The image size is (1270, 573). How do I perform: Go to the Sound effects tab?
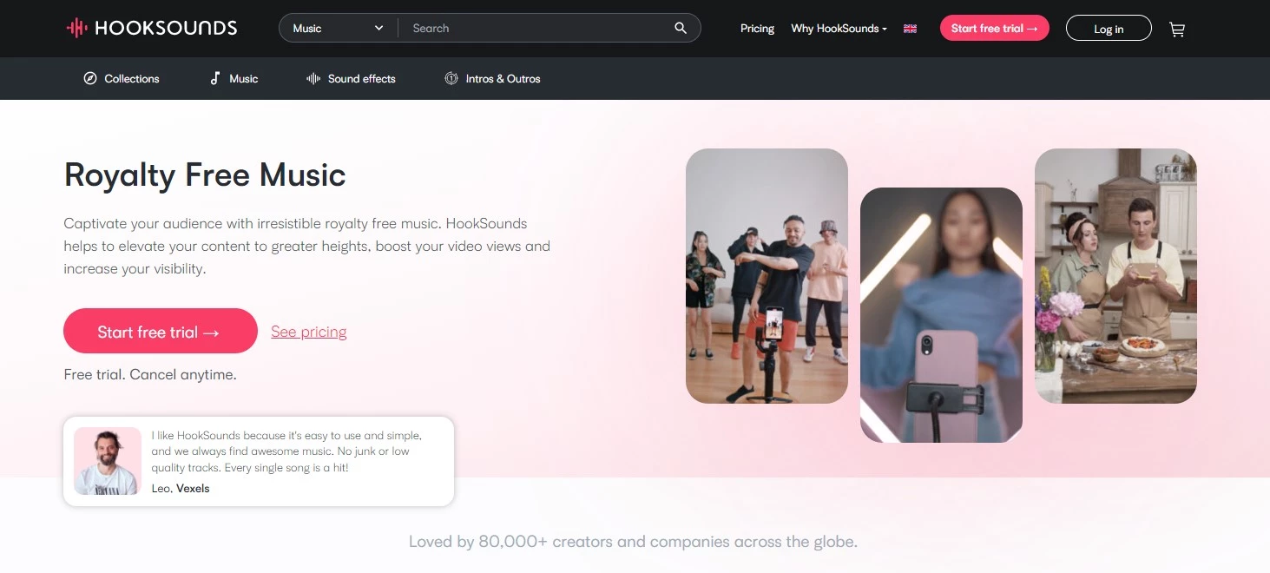361,79
